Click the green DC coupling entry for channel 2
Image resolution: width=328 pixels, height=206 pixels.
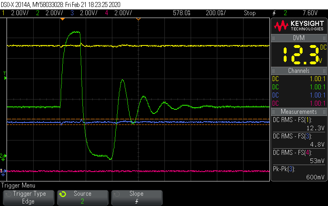click(x=276, y=87)
